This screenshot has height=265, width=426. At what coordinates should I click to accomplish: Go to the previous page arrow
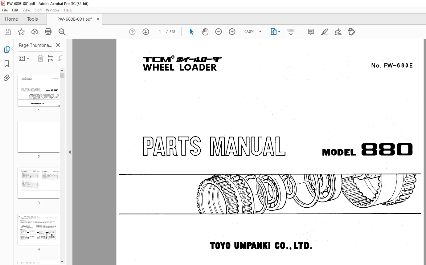point(132,32)
